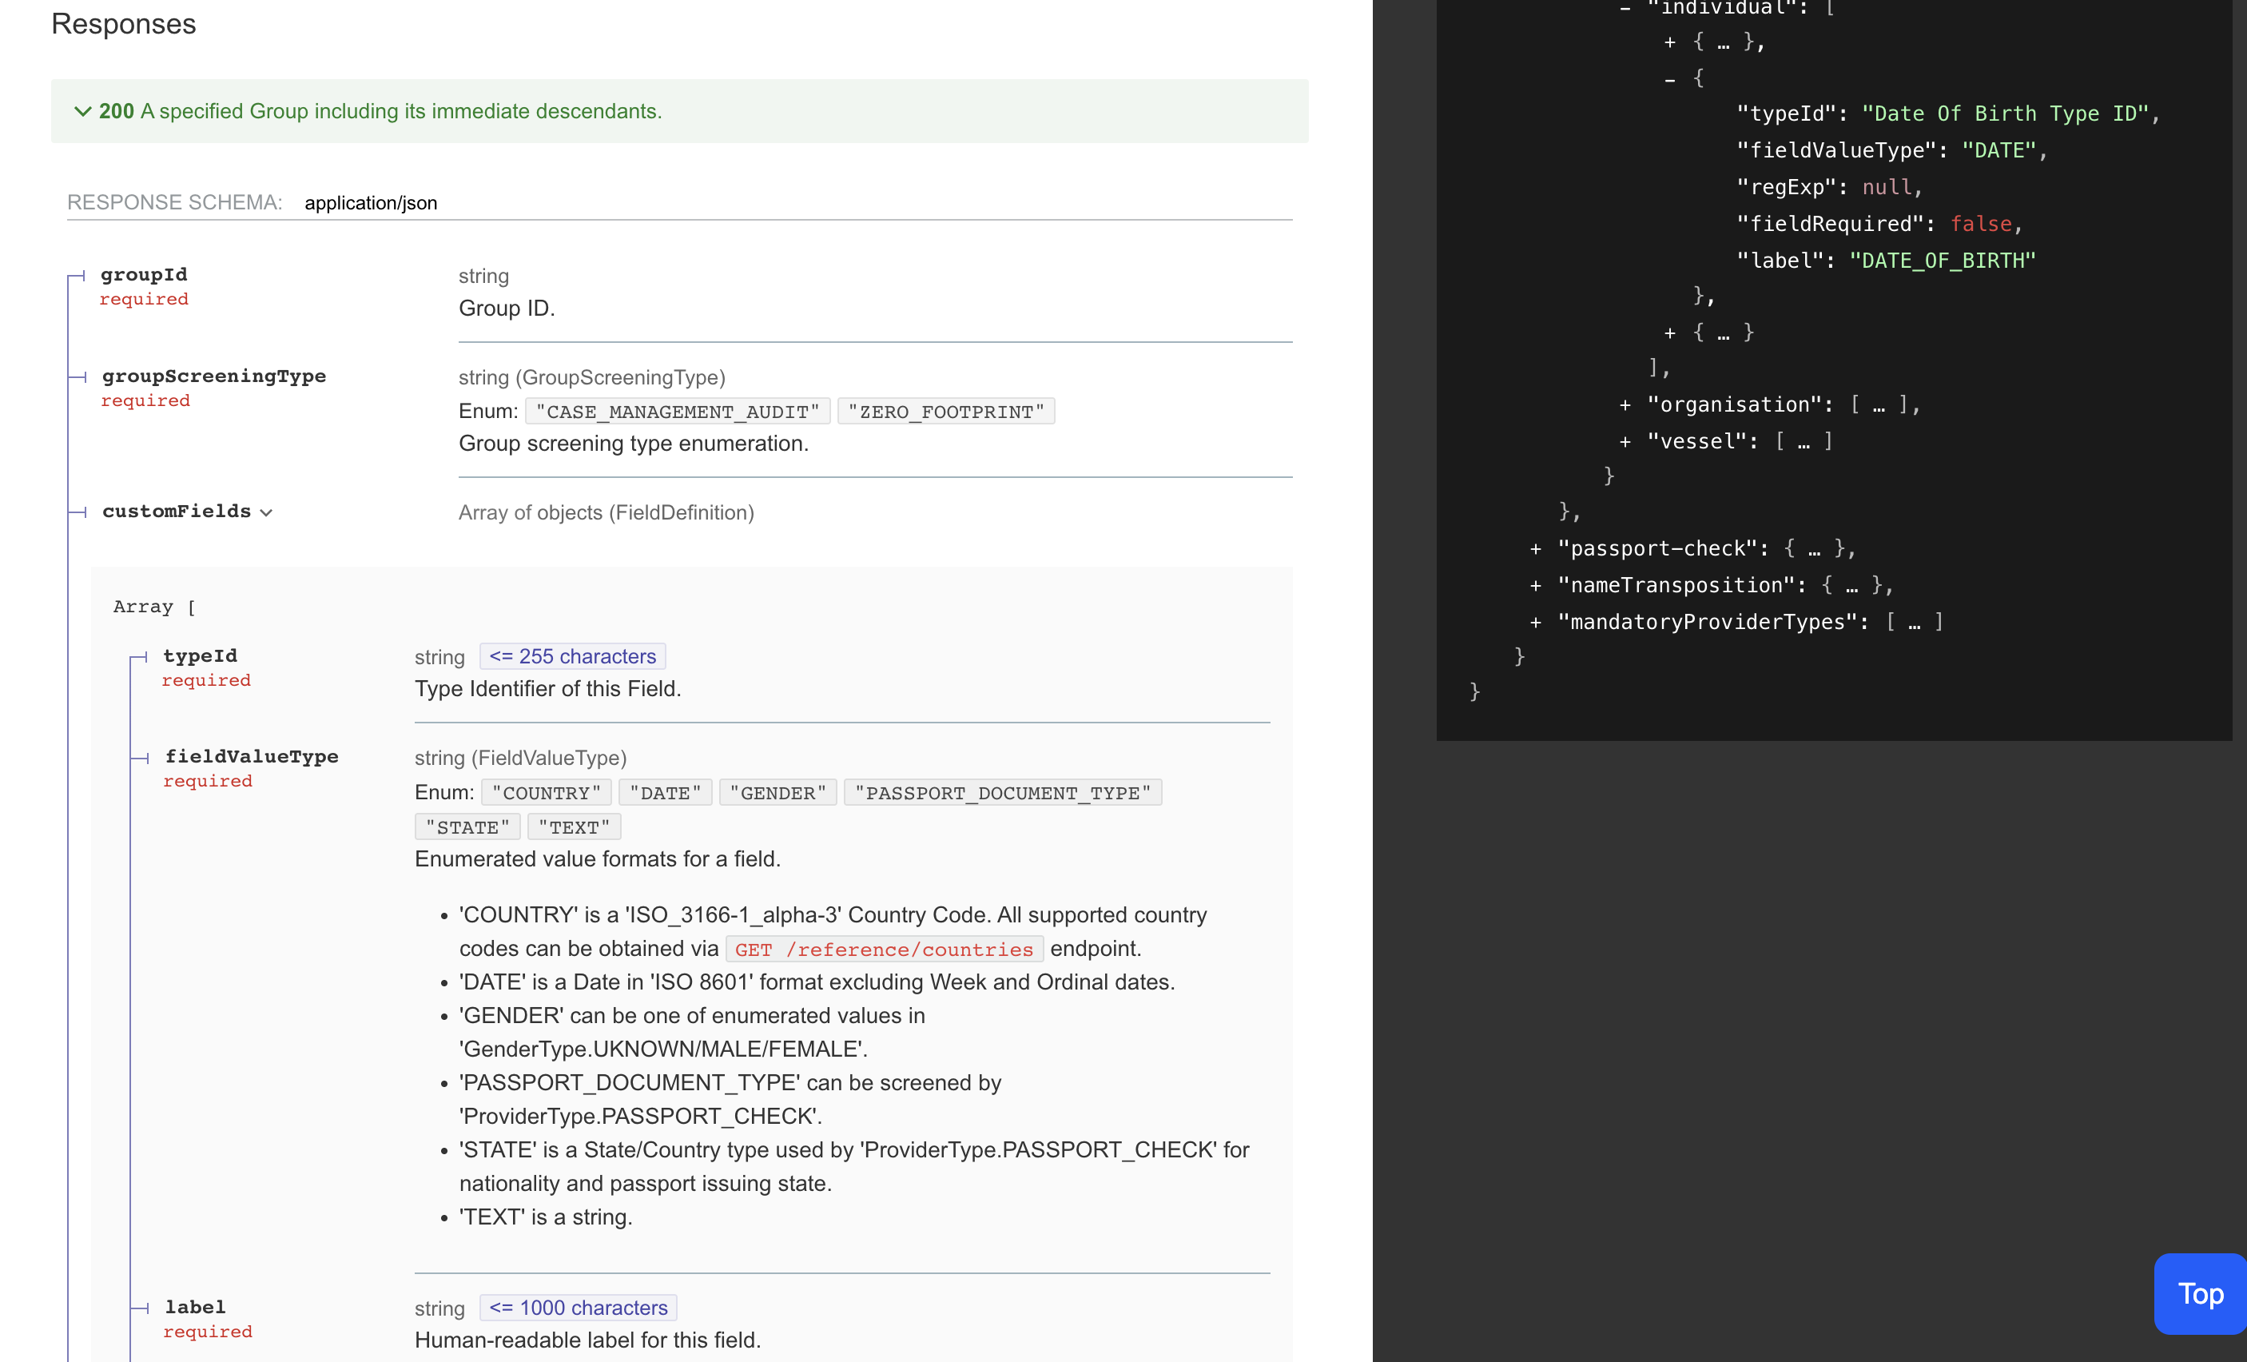Select the application/json schema type
The image size is (2247, 1362).
click(370, 202)
